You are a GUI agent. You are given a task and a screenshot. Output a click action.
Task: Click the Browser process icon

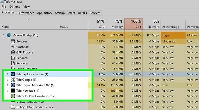[13, 41]
